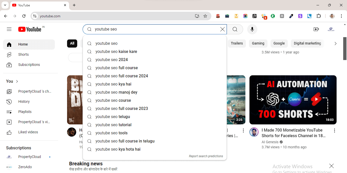
Task: Select the Gaming filter chip
Action: 258,43
